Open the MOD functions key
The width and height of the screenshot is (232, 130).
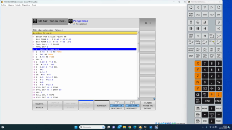205,15
